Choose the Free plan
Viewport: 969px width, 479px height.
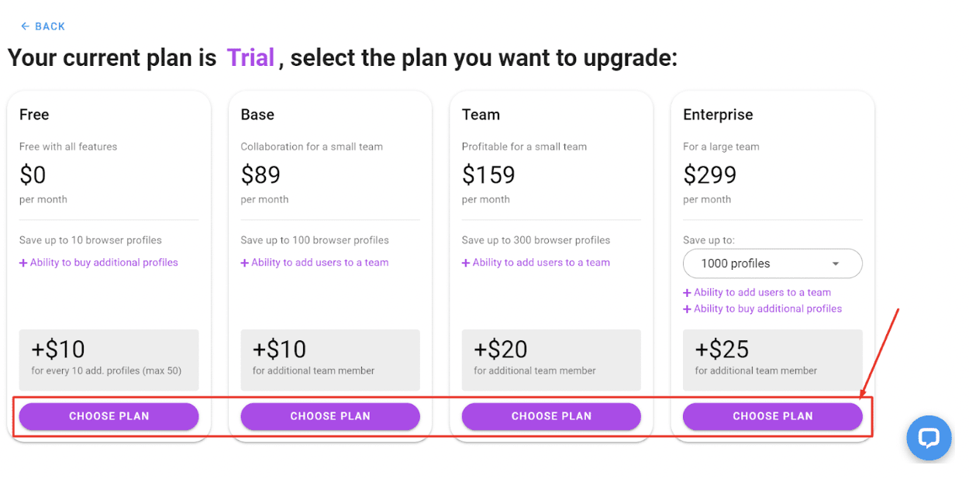point(109,416)
